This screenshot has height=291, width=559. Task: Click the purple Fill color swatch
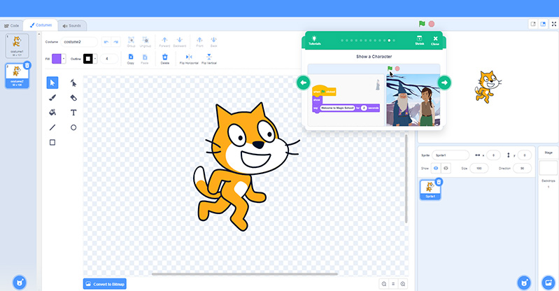(57, 59)
